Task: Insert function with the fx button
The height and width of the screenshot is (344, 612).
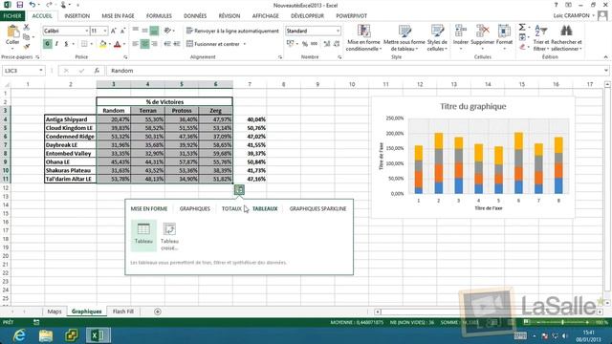Action: (x=97, y=71)
